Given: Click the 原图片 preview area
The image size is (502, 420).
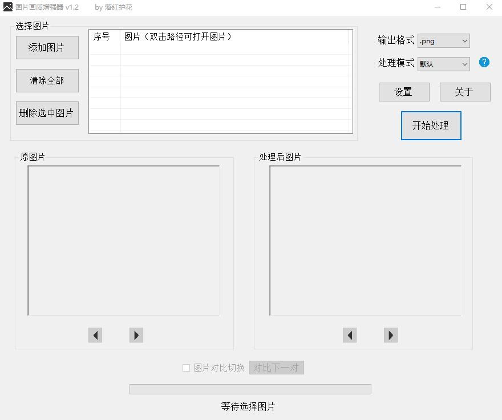Looking at the screenshot, I should (124, 240).
